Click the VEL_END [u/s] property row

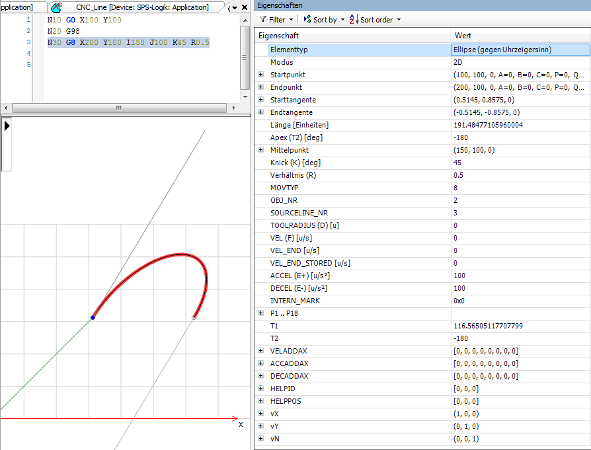[x=422, y=250]
